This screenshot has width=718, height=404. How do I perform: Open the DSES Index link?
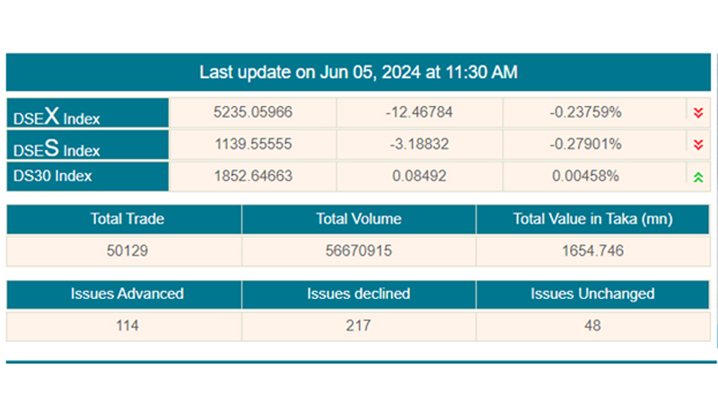click(56, 147)
